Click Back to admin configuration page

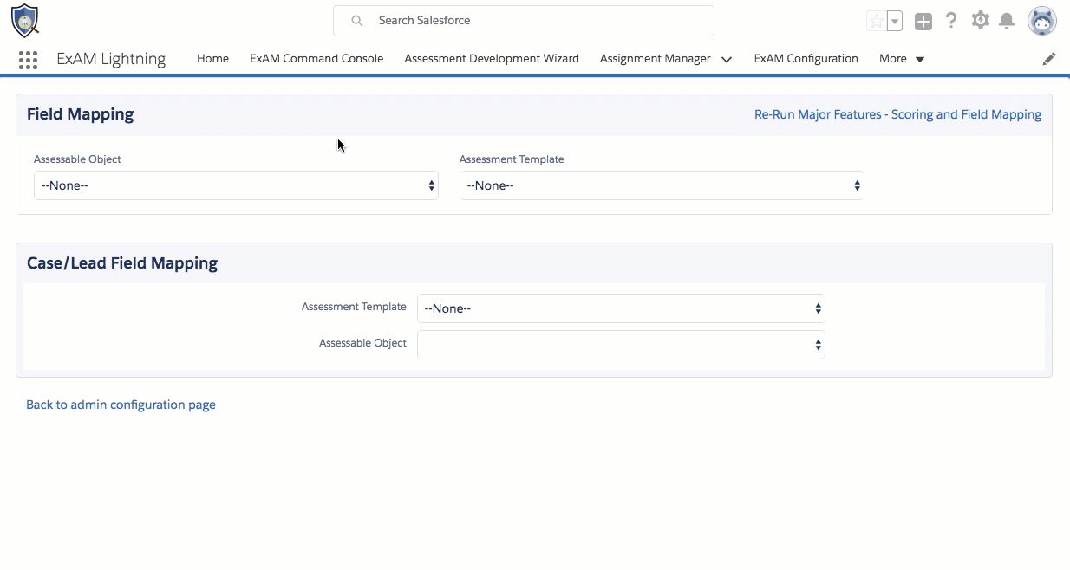(121, 405)
